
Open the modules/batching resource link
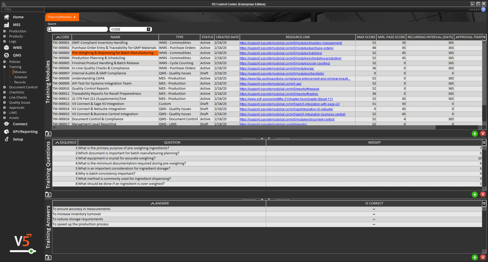click(x=281, y=53)
